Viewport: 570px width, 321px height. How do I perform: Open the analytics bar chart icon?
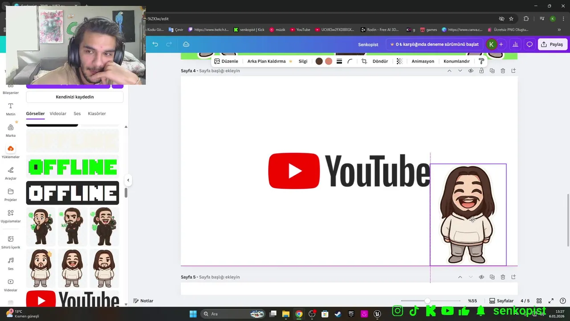515,44
